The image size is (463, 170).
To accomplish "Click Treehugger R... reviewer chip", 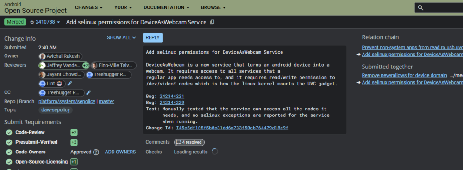I will [x=108, y=75].
